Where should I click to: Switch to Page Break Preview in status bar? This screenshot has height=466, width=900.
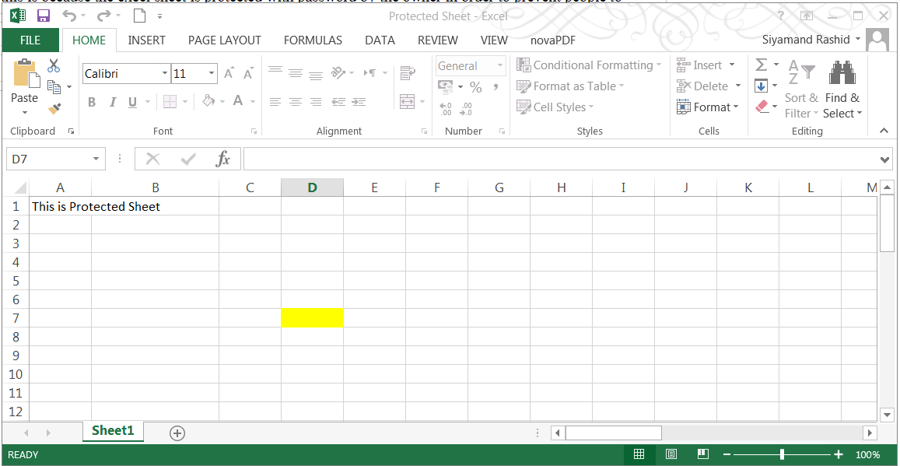point(703,454)
